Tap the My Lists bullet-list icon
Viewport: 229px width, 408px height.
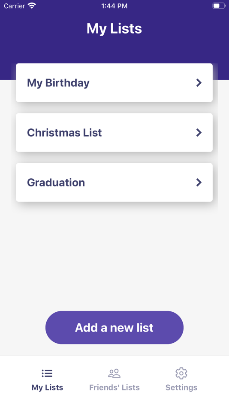point(47,373)
